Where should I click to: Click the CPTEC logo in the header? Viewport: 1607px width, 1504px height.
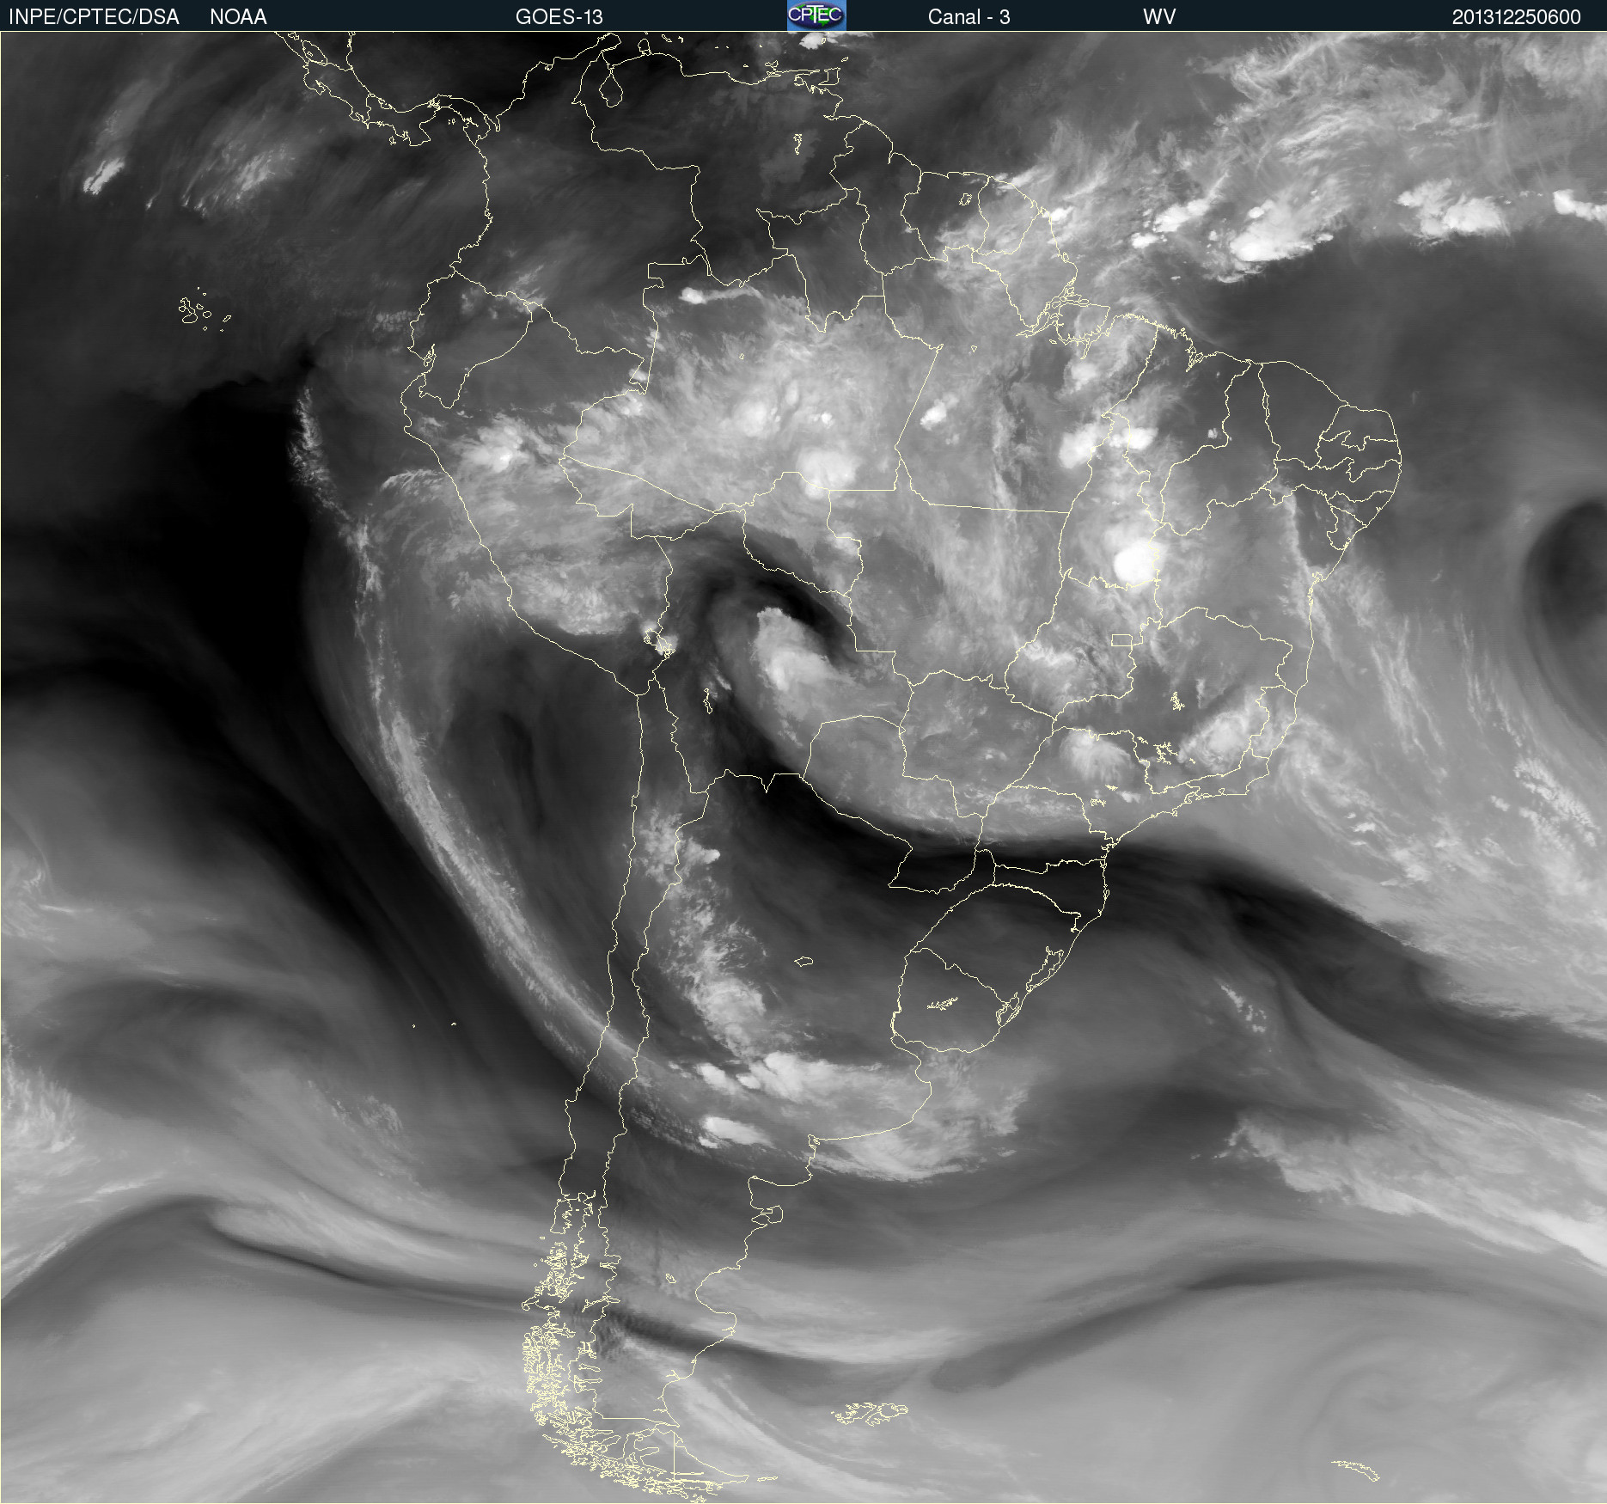click(816, 15)
